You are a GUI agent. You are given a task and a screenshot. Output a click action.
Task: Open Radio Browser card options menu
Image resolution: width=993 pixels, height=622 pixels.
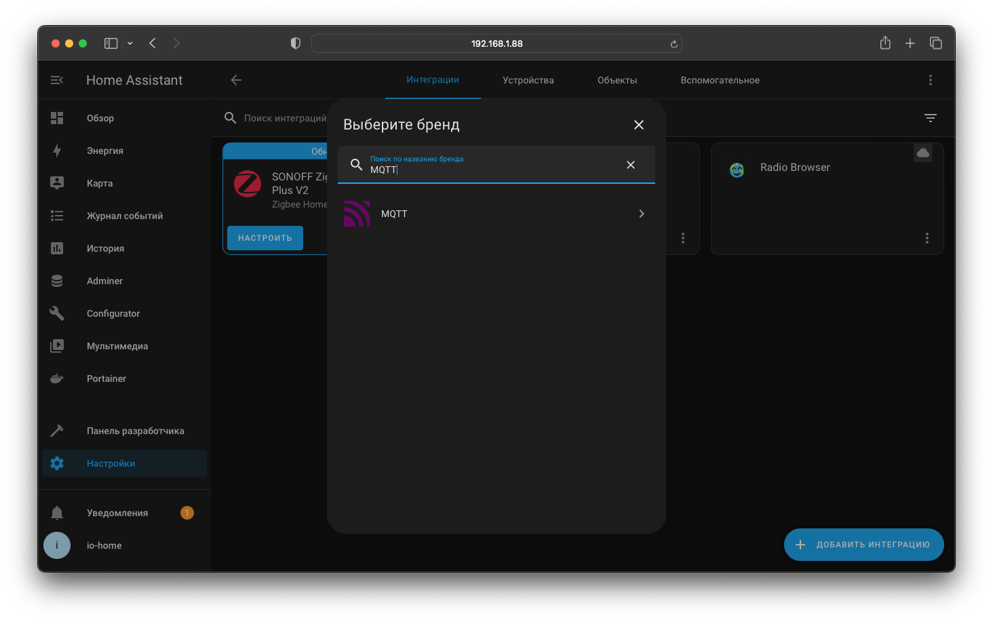coord(927,238)
